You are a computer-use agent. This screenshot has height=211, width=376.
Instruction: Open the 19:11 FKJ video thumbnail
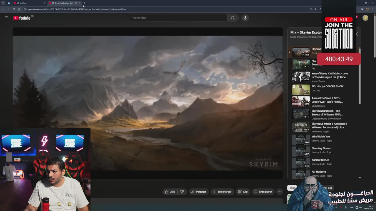[301, 64]
